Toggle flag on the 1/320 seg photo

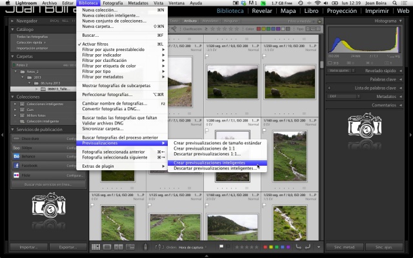(x=207, y=56)
